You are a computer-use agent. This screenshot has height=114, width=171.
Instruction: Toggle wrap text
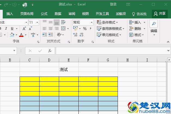(x=63, y=22)
